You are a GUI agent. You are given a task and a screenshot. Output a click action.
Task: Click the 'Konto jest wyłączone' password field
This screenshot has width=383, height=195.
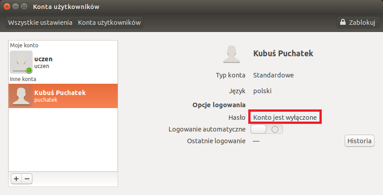click(285, 118)
